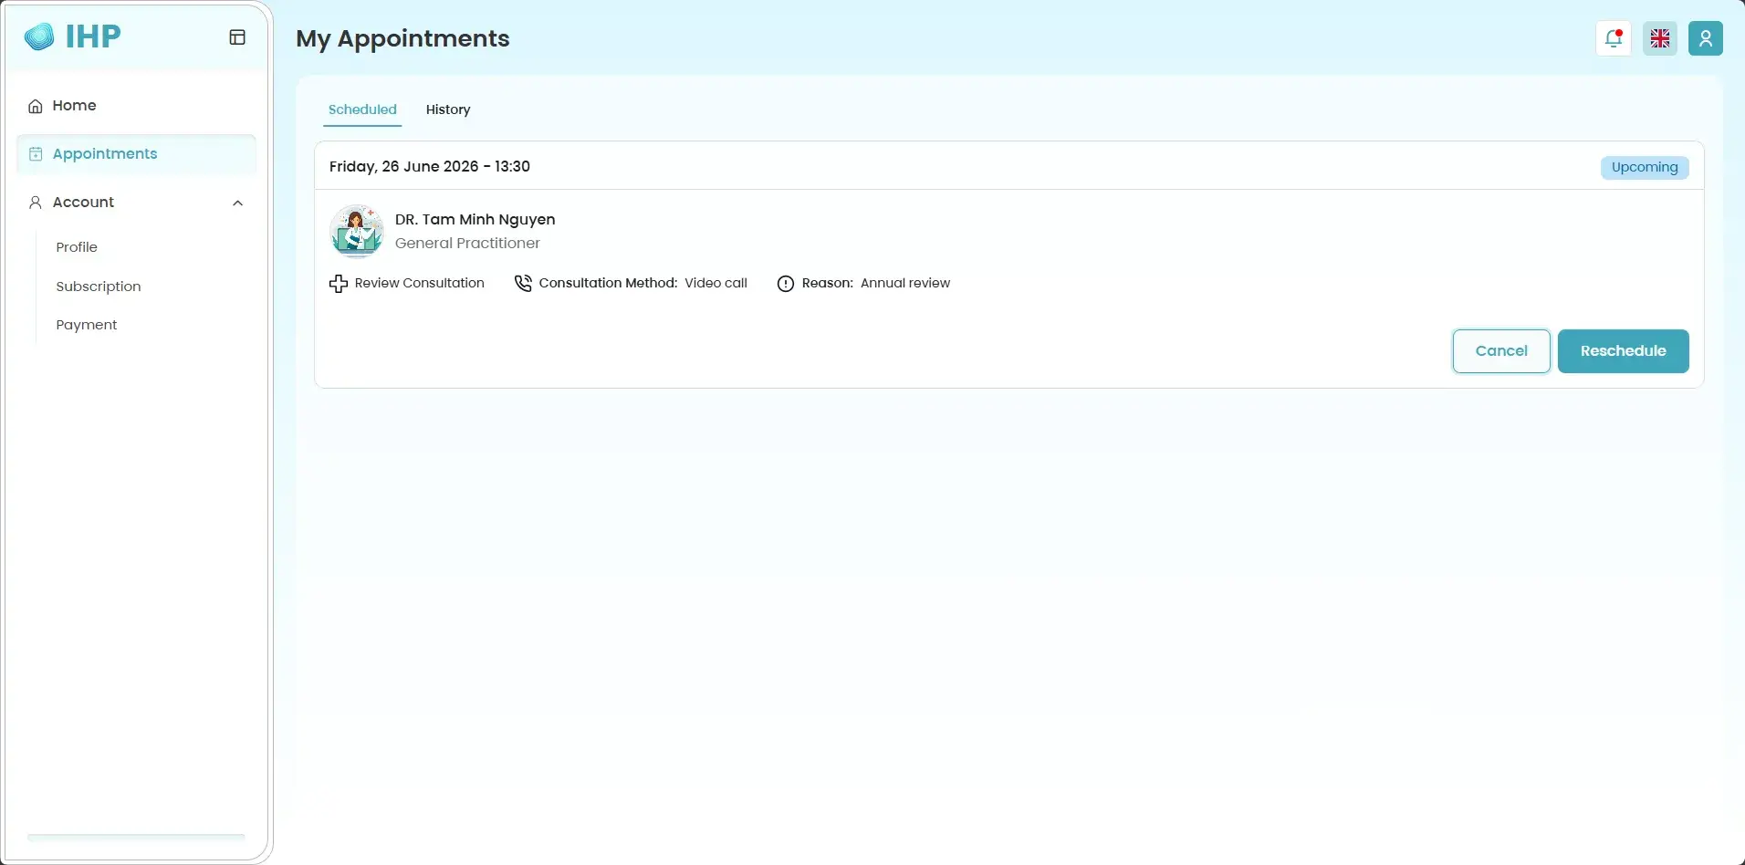Go to Subscription settings
This screenshot has height=865, width=1745.
click(x=99, y=287)
